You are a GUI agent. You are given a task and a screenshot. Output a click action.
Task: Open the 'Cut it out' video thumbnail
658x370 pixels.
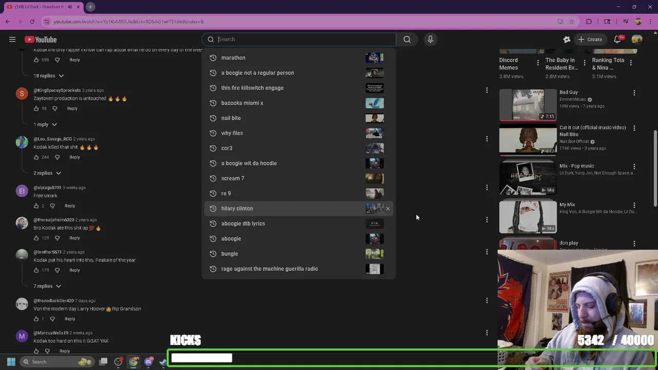(x=528, y=139)
